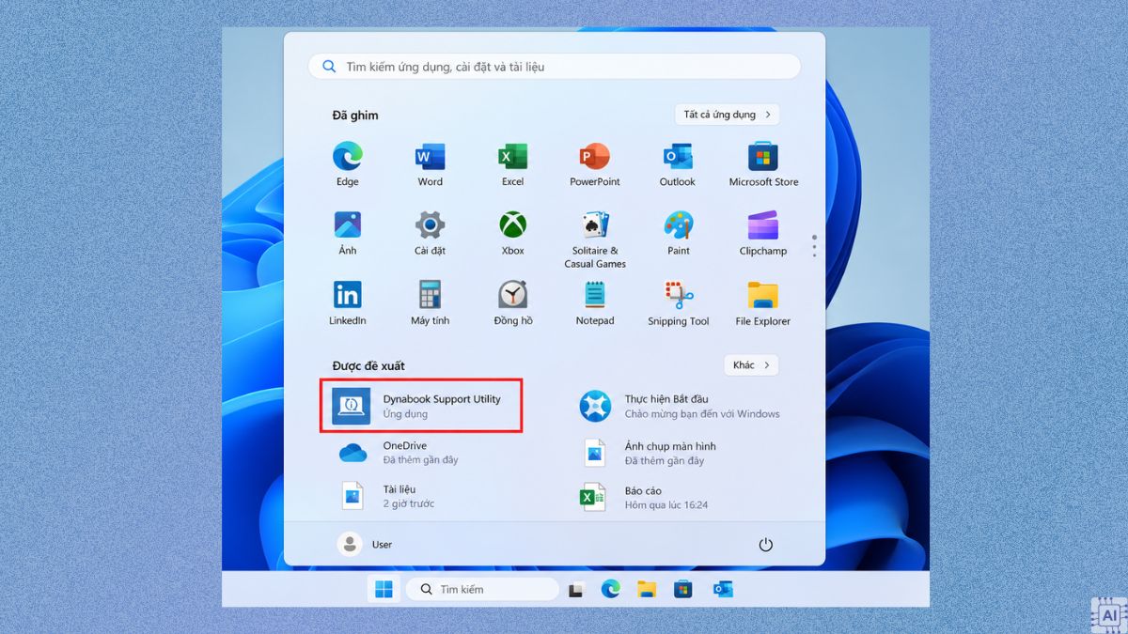Click the pinned apps page dots indicator
Image resolution: width=1128 pixels, height=634 pixels.
(814, 246)
